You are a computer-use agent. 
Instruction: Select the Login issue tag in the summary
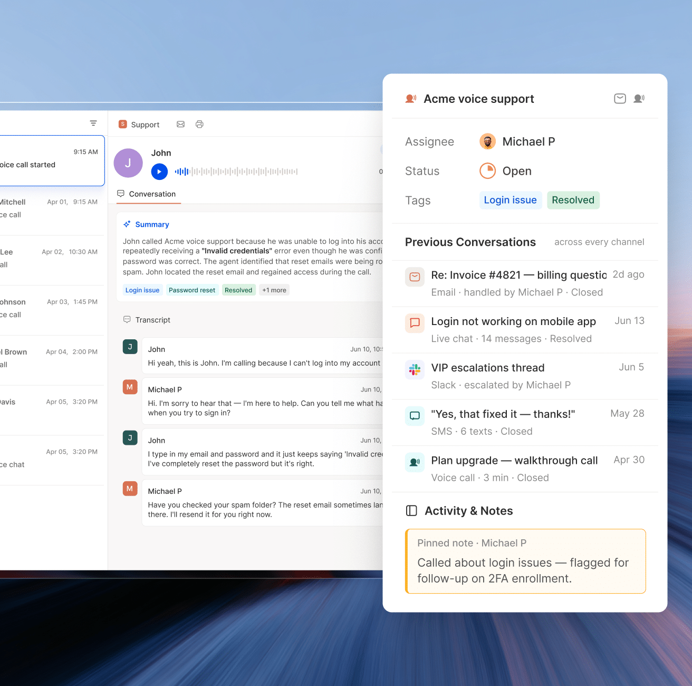[142, 290]
